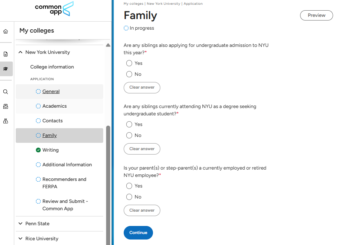The height and width of the screenshot is (245, 340).
Task: Open the Academics application section
Action: pyautogui.click(x=55, y=106)
